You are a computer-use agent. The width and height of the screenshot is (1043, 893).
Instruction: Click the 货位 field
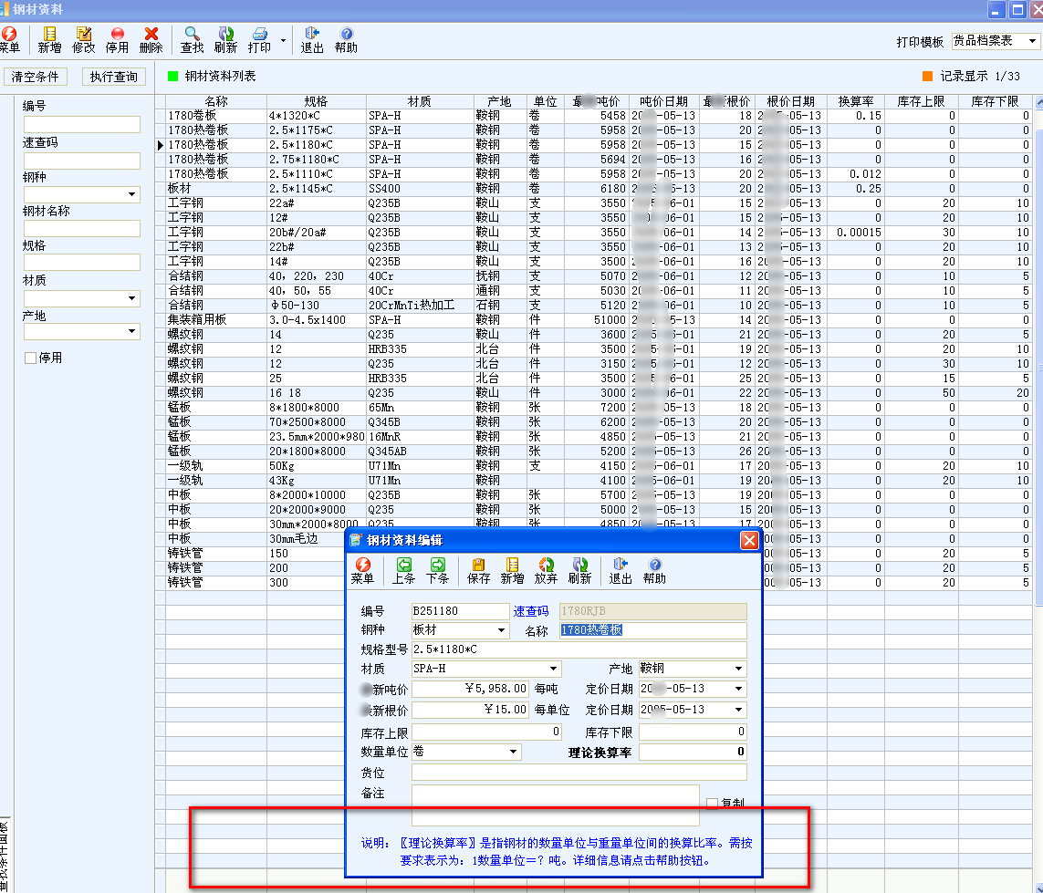[579, 772]
